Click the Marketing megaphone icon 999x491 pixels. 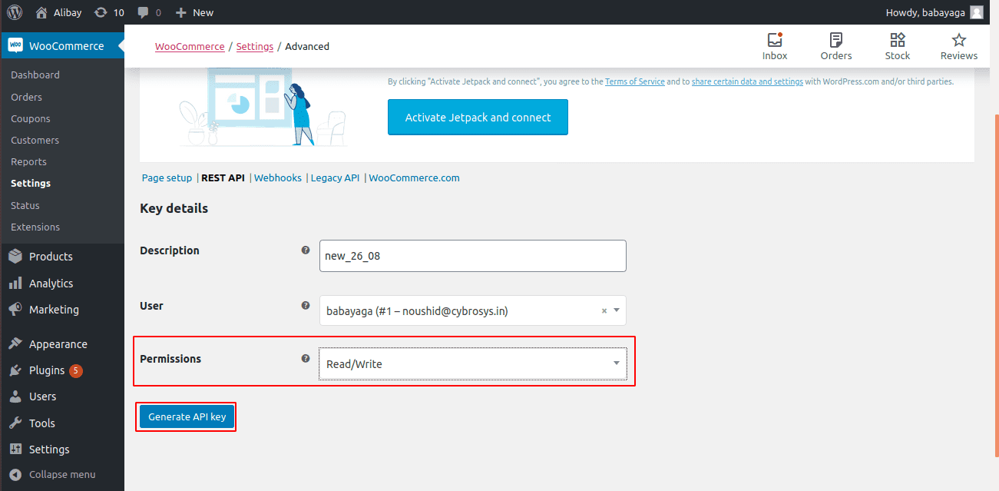click(x=15, y=310)
